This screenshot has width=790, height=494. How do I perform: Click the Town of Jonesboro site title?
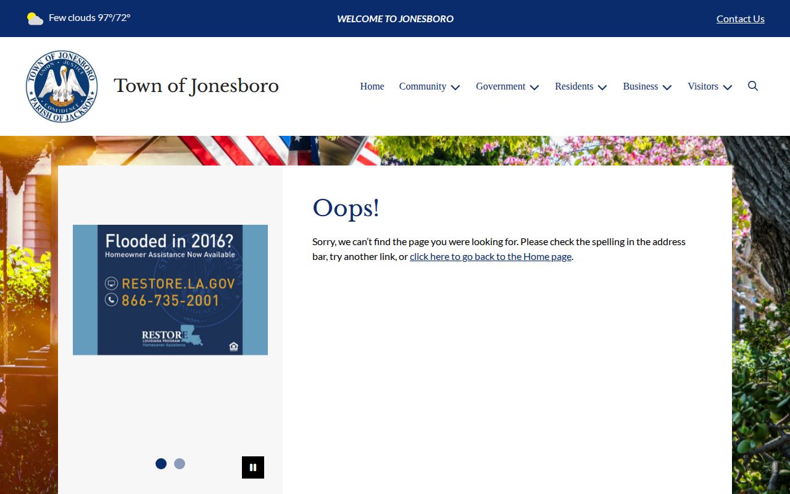196,86
